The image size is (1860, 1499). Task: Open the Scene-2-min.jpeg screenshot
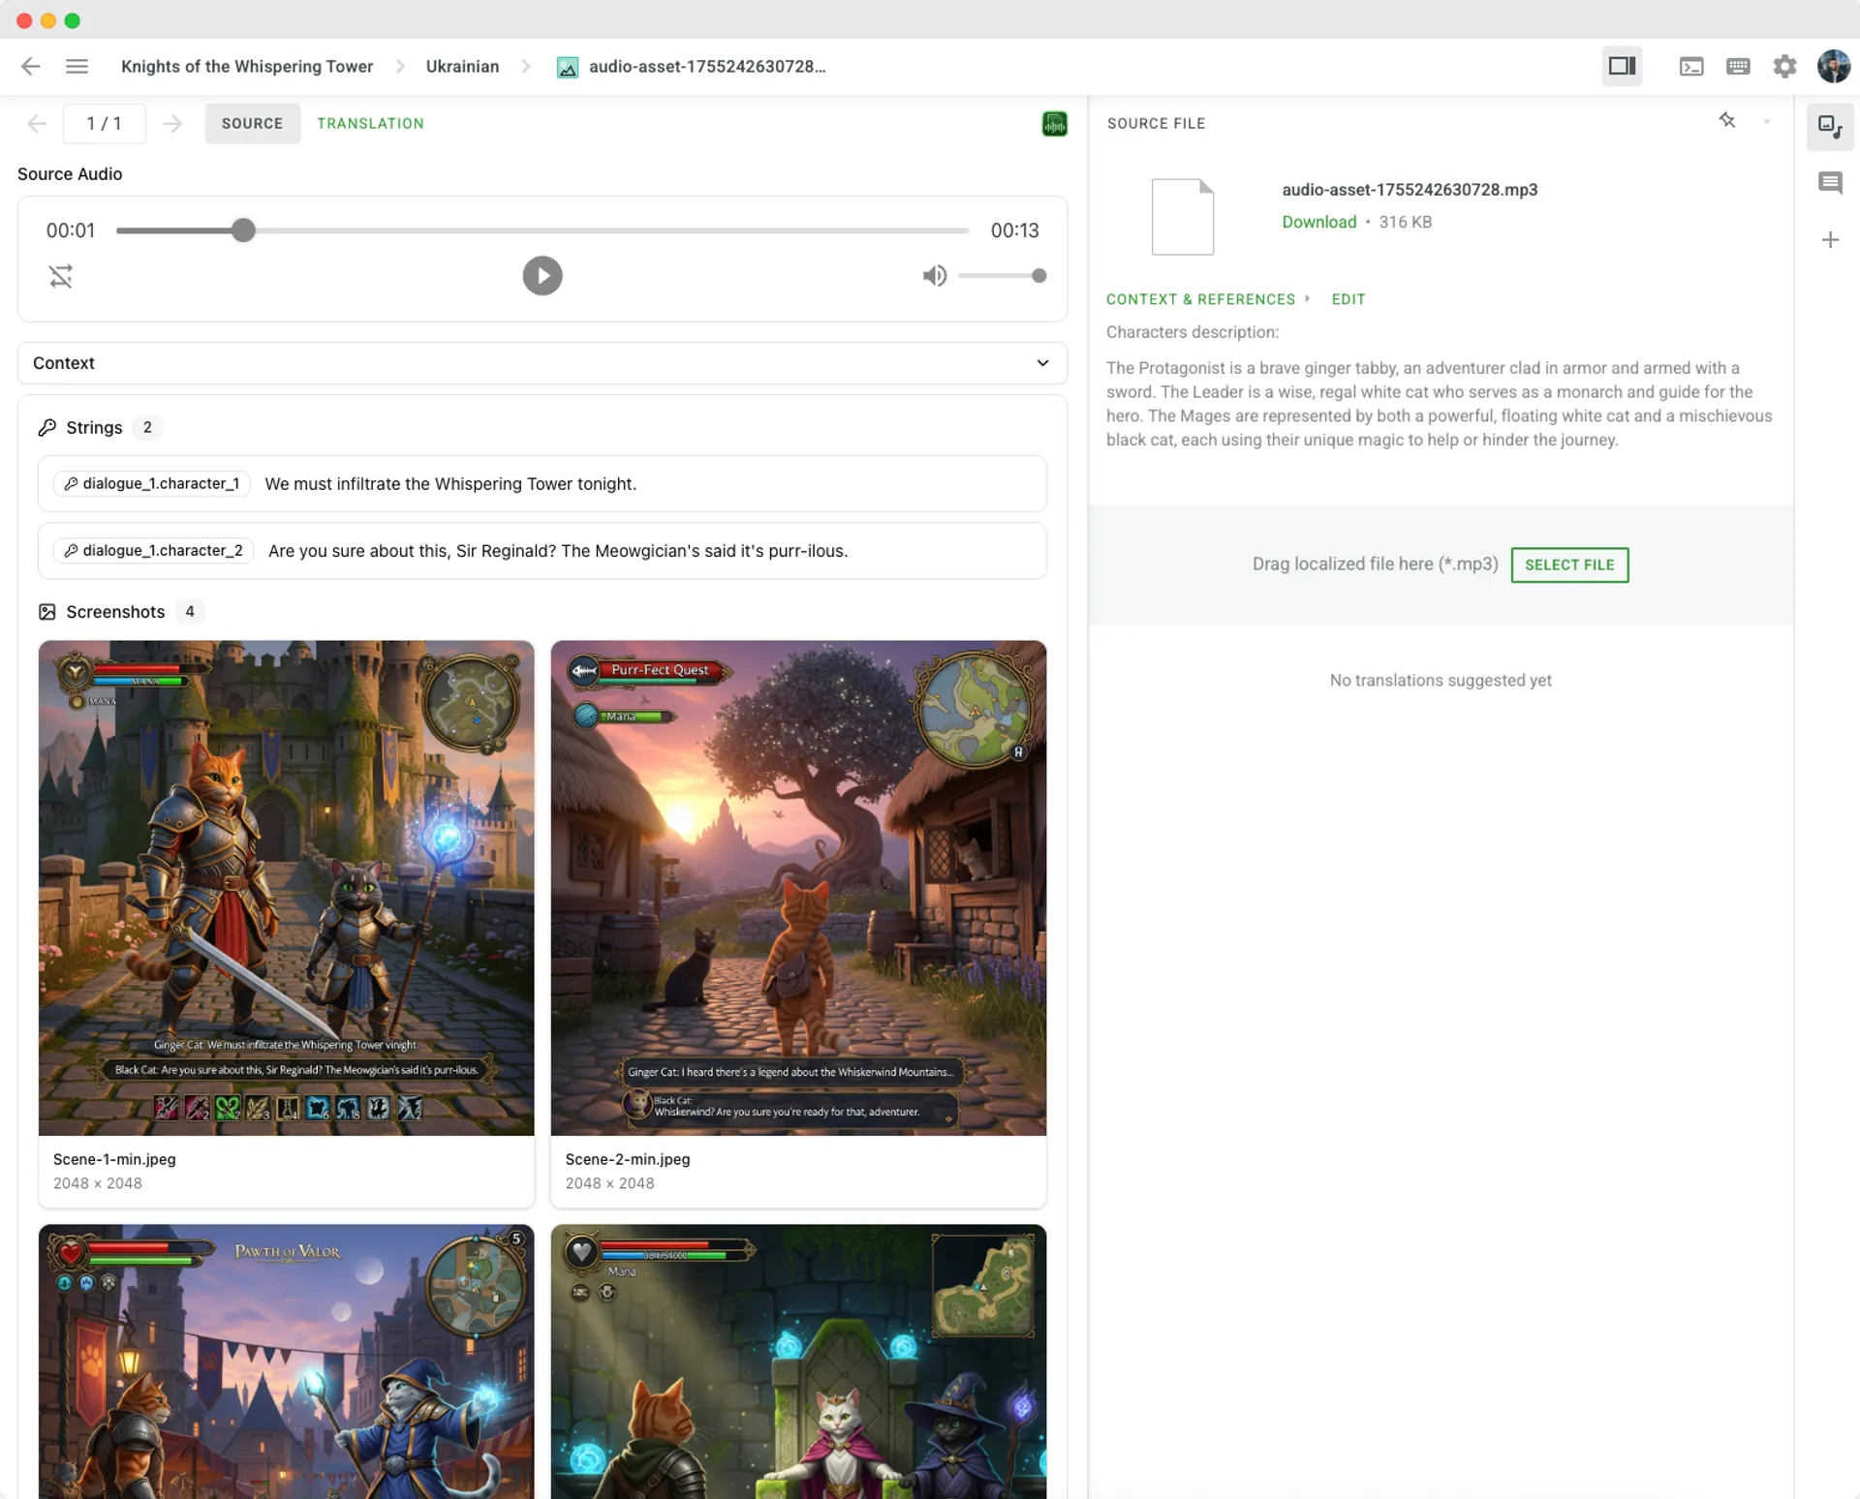tap(798, 887)
